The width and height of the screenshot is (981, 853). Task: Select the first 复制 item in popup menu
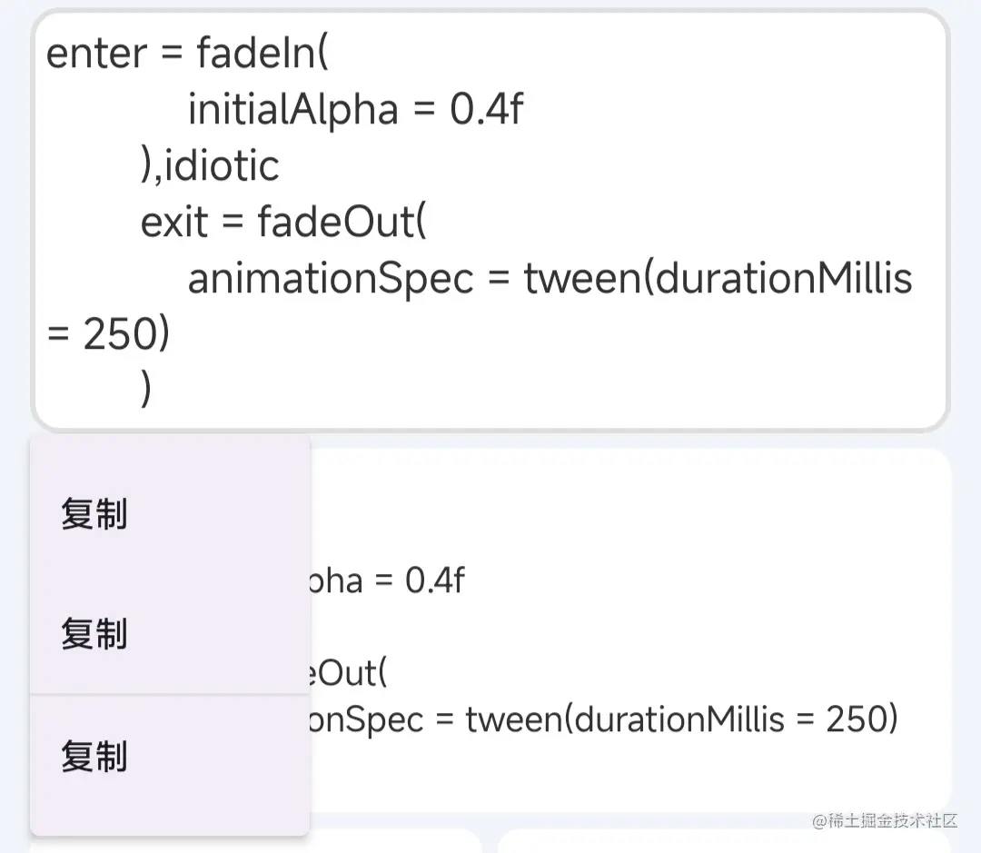tap(94, 515)
